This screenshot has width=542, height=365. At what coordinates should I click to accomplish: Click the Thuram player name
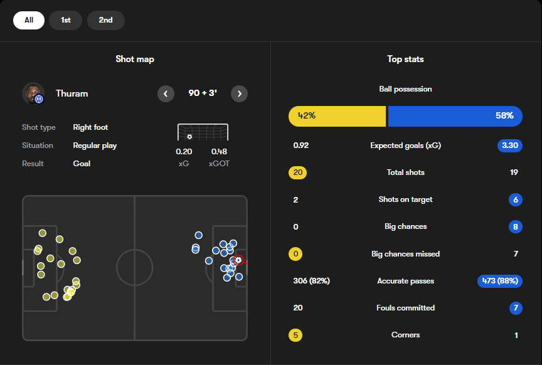tap(72, 93)
